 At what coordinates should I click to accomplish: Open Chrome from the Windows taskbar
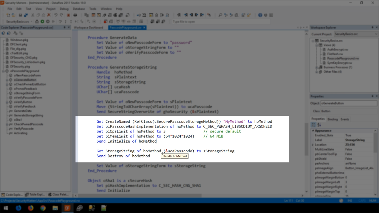(x=43, y=208)
